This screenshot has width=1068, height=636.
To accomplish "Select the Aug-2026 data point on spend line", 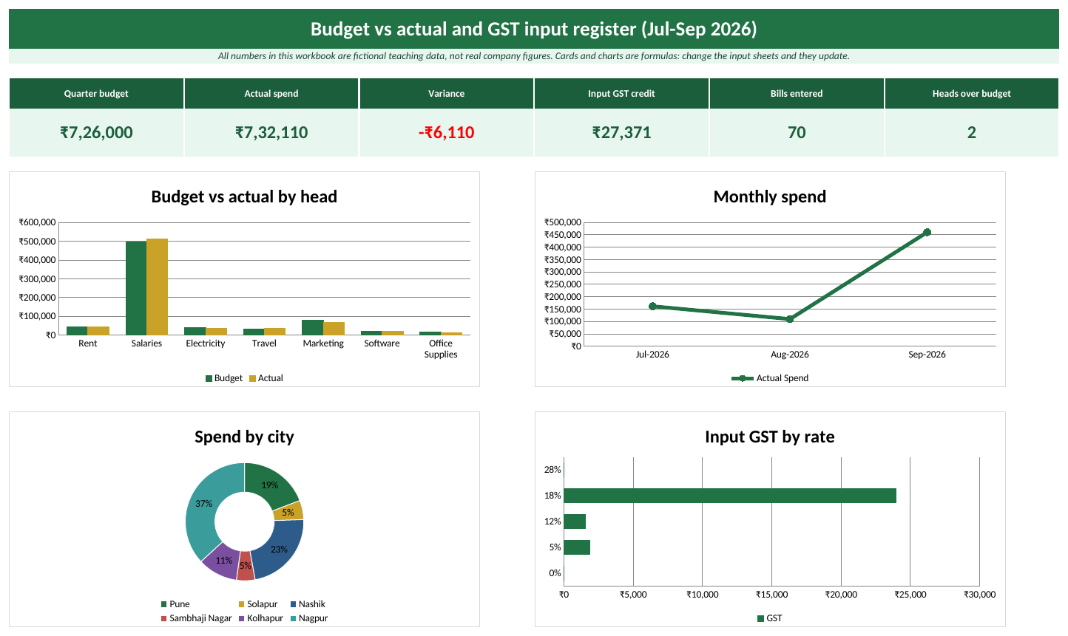I will 790,319.
